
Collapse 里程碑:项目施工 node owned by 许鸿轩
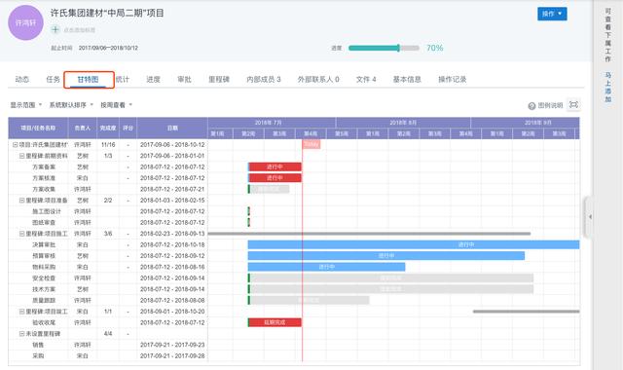(x=21, y=234)
